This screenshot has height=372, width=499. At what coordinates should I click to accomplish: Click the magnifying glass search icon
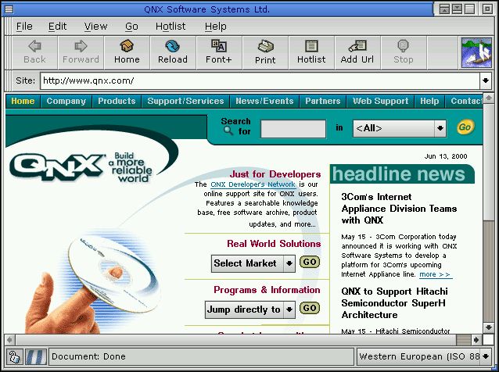point(228,131)
